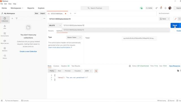Click the sync status cloud icon

[x=141, y=8]
